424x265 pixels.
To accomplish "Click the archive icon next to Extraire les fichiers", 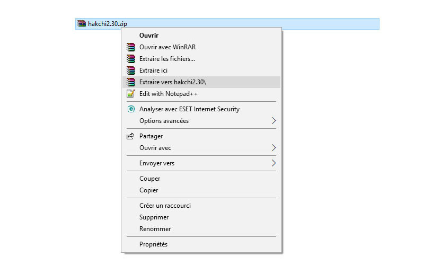I will [130, 58].
